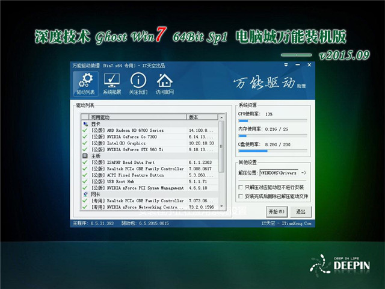The height and width of the screenshot is (289, 385).
Task: Click the -> browse button for 解压位置
Action: (304, 173)
